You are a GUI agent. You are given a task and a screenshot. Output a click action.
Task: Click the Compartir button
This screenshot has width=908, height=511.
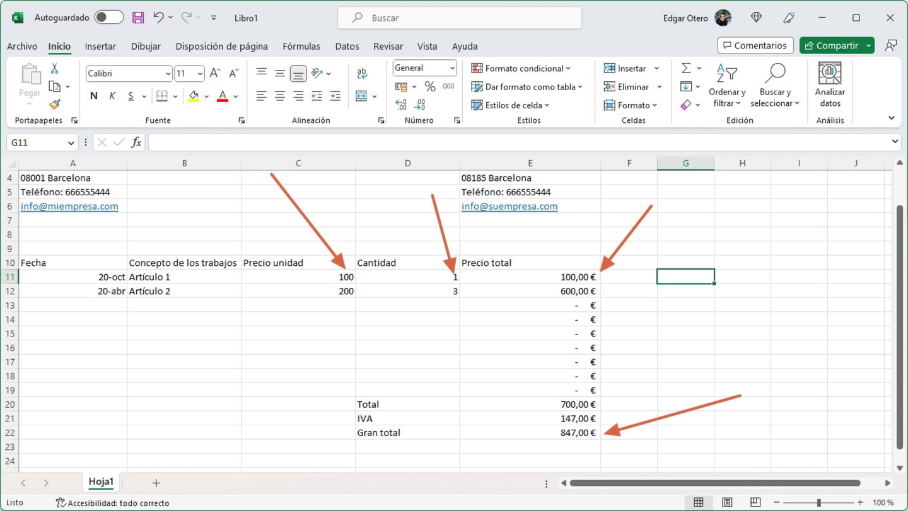[830, 45]
